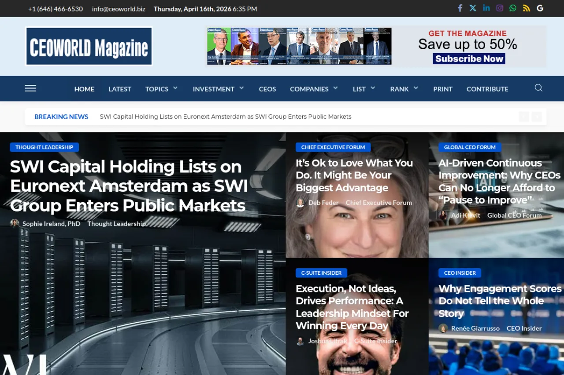
Task: Open the Contribute menu item
Action: (x=487, y=89)
